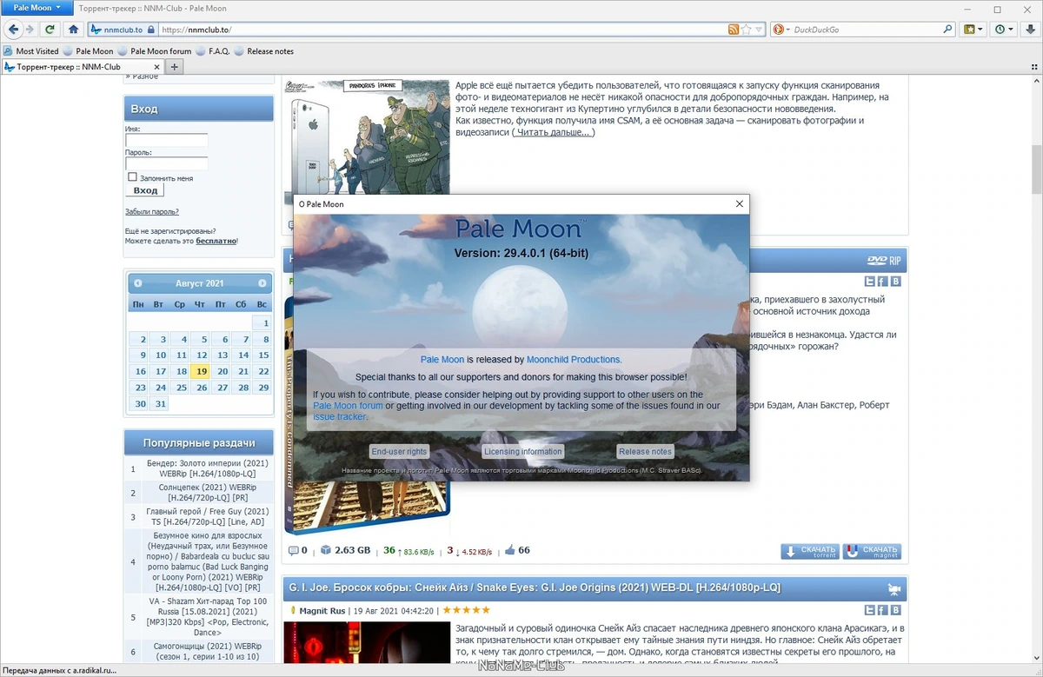The width and height of the screenshot is (1043, 677).
Task: Go to next month in the calendar
Action: tap(262, 283)
